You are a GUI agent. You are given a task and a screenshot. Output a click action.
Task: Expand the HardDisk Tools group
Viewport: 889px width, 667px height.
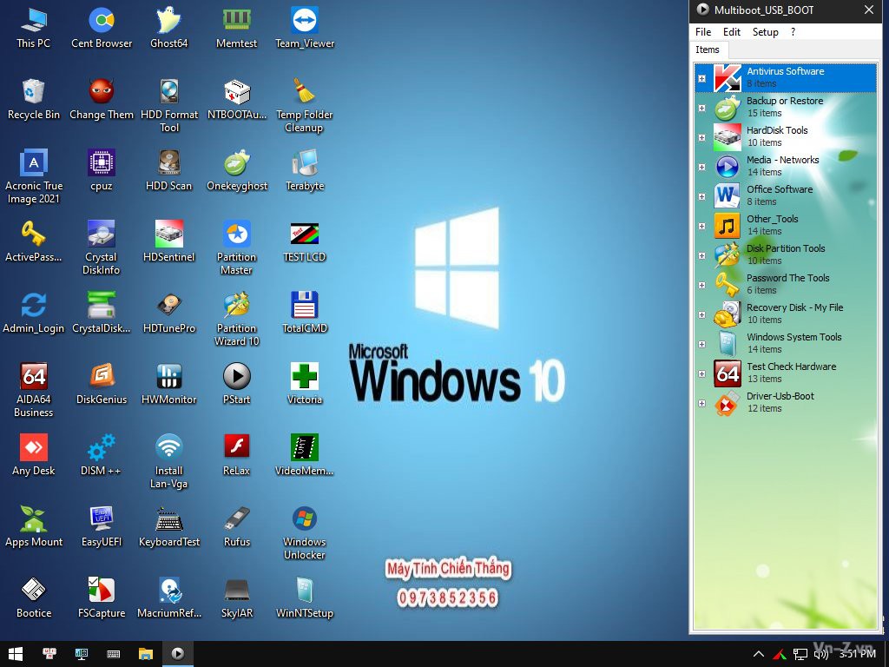pyautogui.click(x=701, y=138)
